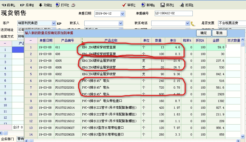Click the printer preview icon beside 打印
The height and width of the screenshot is (142, 246).
coord(73,5)
